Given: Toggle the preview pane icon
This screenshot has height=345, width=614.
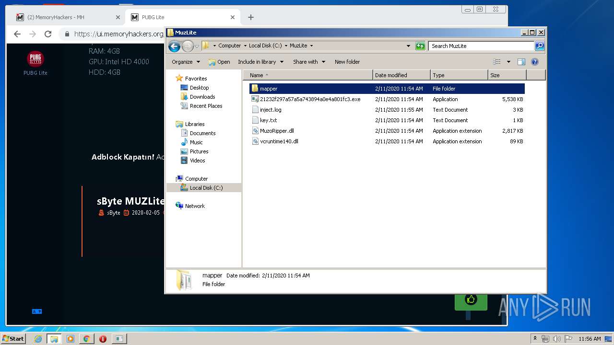Looking at the screenshot, I should (x=521, y=62).
